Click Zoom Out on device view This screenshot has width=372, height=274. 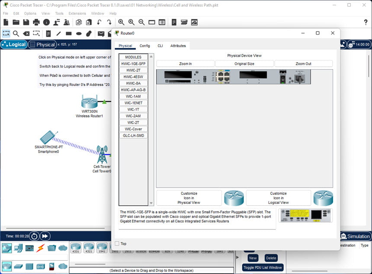pyautogui.click(x=303, y=64)
